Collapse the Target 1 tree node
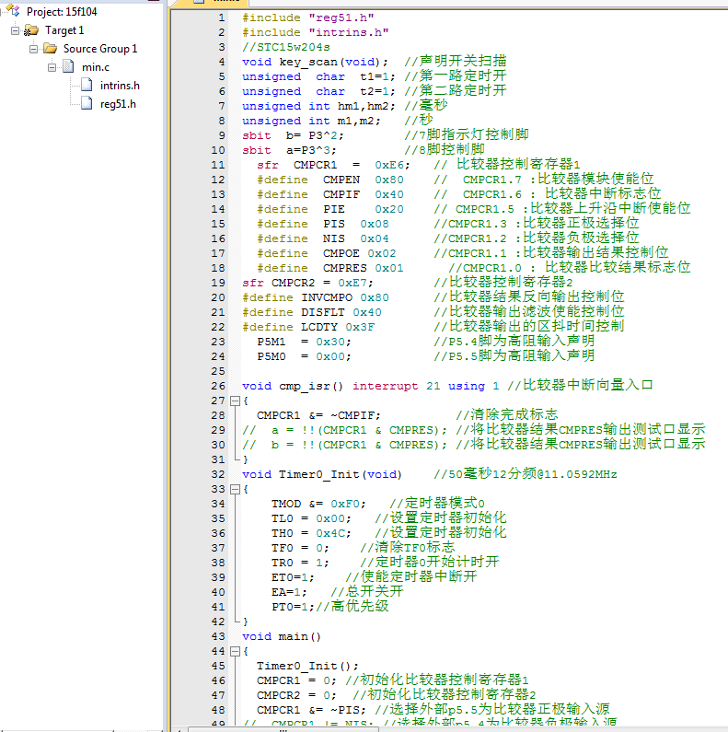This screenshot has height=732, width=728. [x=15, y=30]
